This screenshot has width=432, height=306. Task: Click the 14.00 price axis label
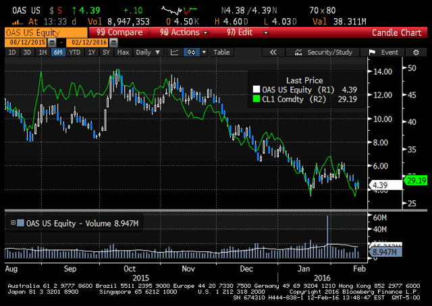[383, 71]
